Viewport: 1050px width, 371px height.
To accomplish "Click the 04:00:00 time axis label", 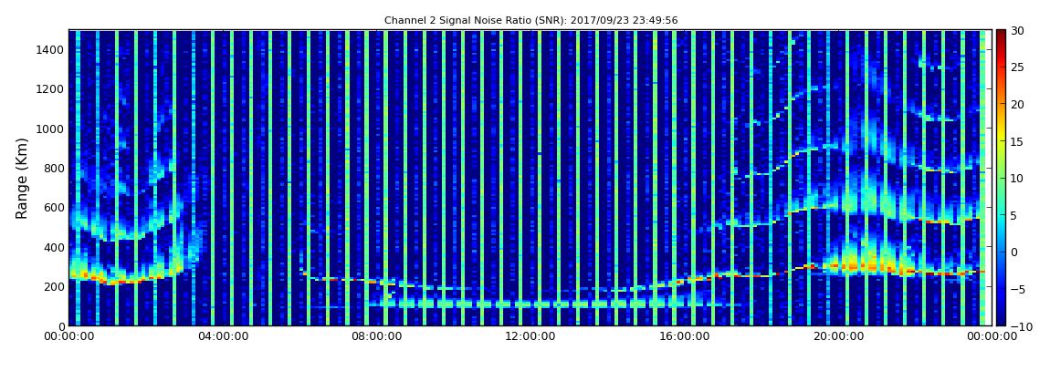I will (x=225, y=336).
